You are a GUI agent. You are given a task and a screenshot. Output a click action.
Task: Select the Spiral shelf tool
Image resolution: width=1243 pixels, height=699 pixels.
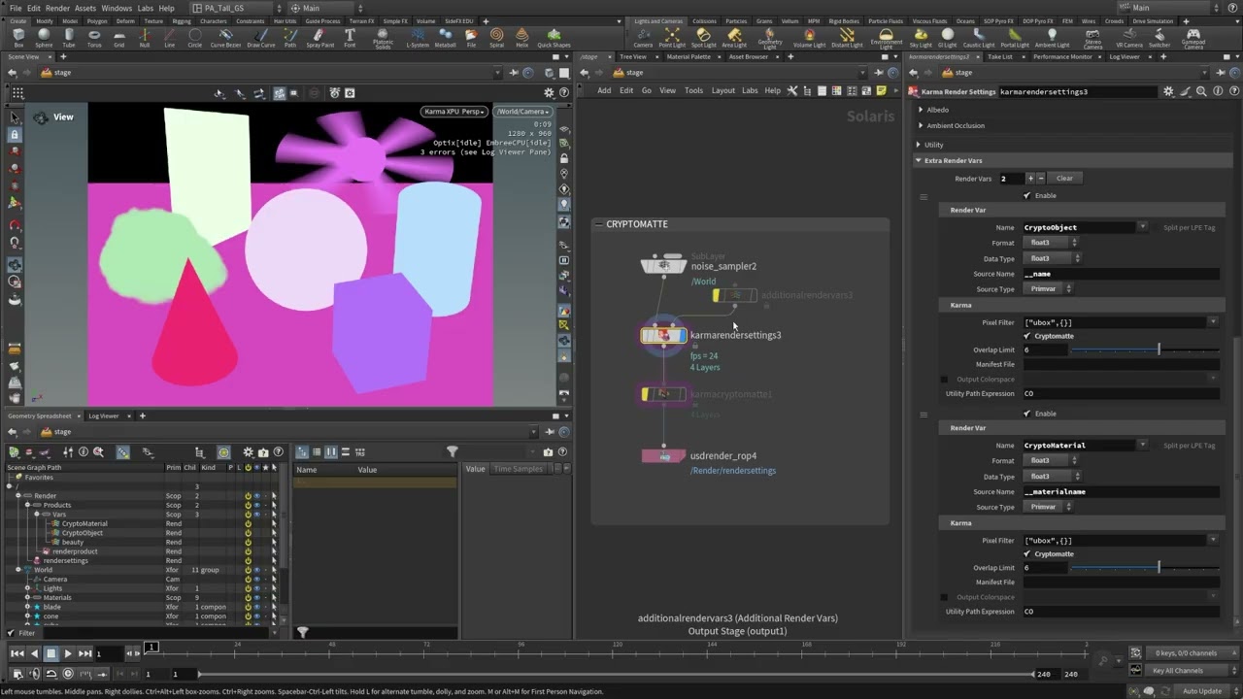497,37
